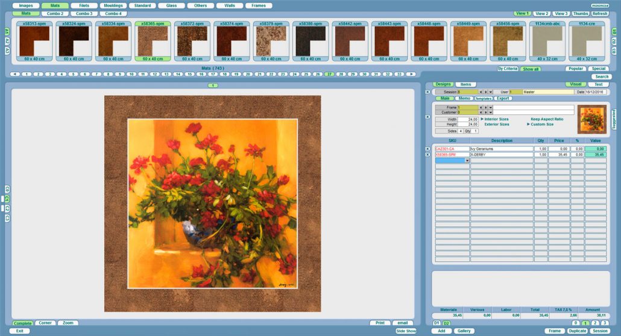This screenshot has width=621, height=336.
Task: Open the SKU dropdown in empty row
Action: [x=467, y=160]
